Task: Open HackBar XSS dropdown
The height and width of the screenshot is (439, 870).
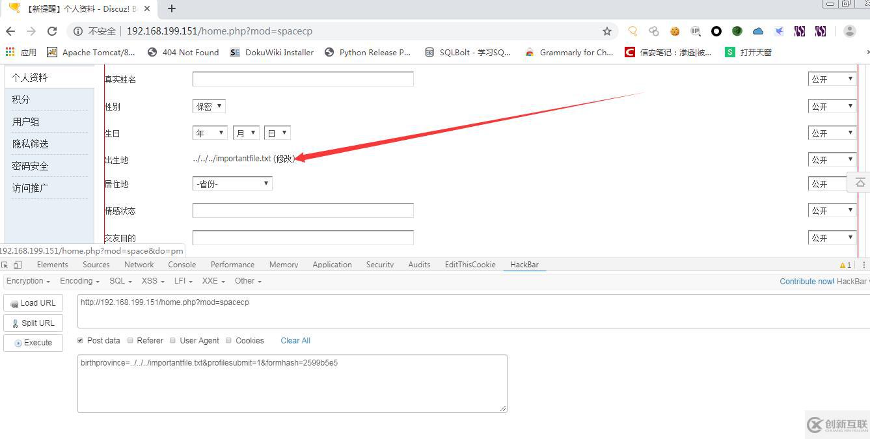Action: [x=154, y=281]
